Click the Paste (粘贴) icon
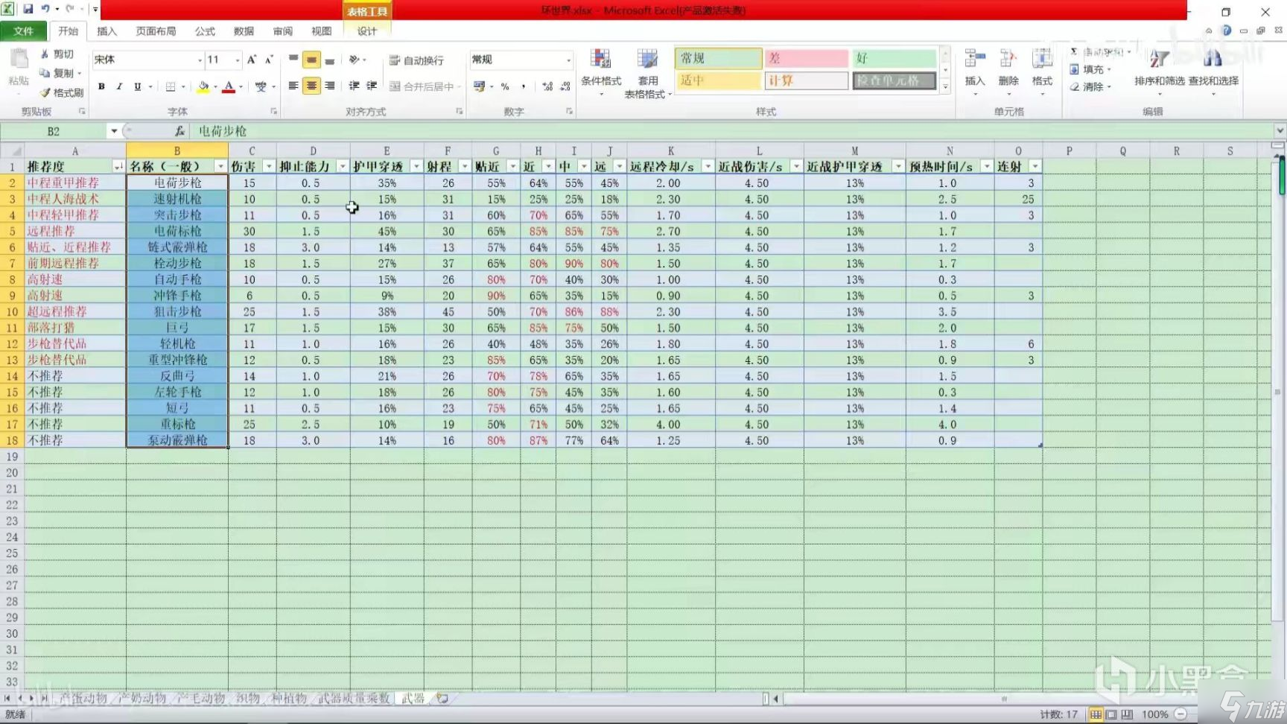Image resolution: width=1287 pixels, height=724 pixels. pos(19,58)
